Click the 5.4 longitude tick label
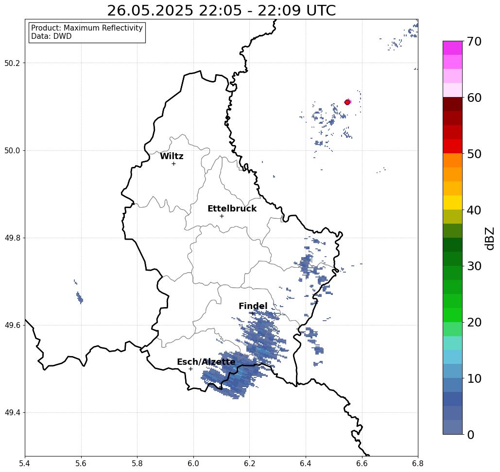This screenshot has height=472, width=500. point(25,464)
